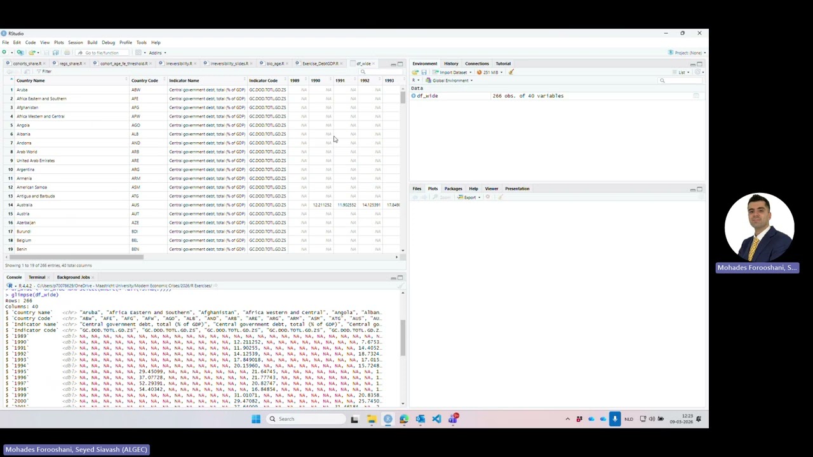View df_wide as table grid icon

pos(696,96)
